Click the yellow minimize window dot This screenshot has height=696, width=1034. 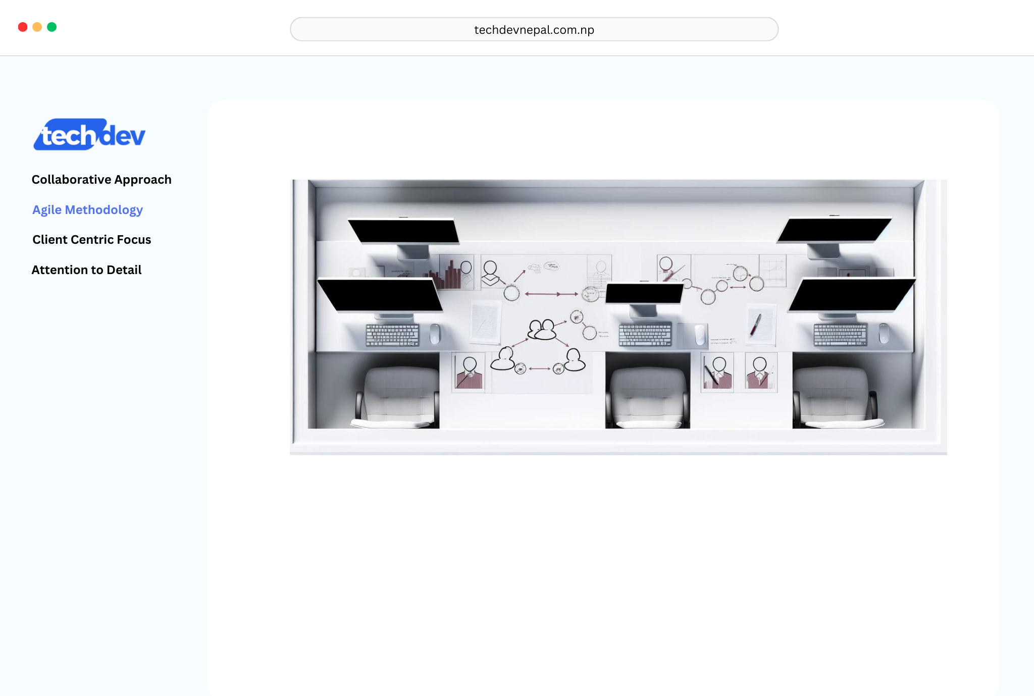point(37,27)
